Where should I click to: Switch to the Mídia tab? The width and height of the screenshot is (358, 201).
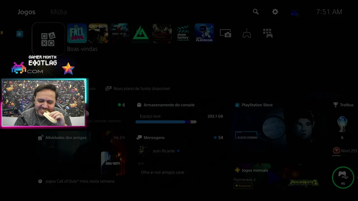pyautogui.click(x=58, y=12)
